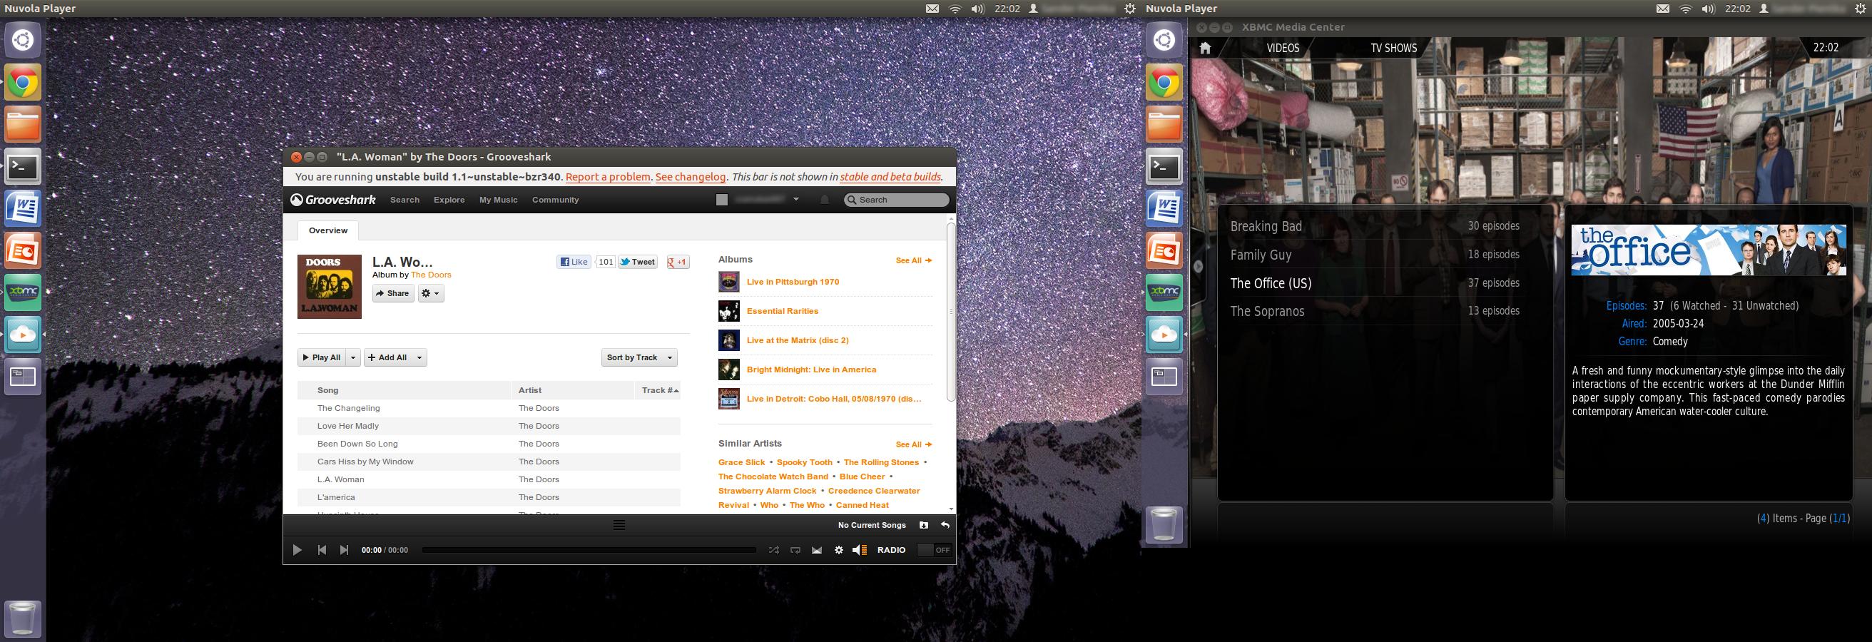Select the Overview tab

click(x=327, y=230)
